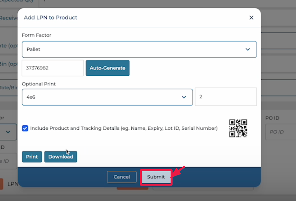Focus the LPN number field 37376982
The image size is (296, 201).
(x=52, y=68)
